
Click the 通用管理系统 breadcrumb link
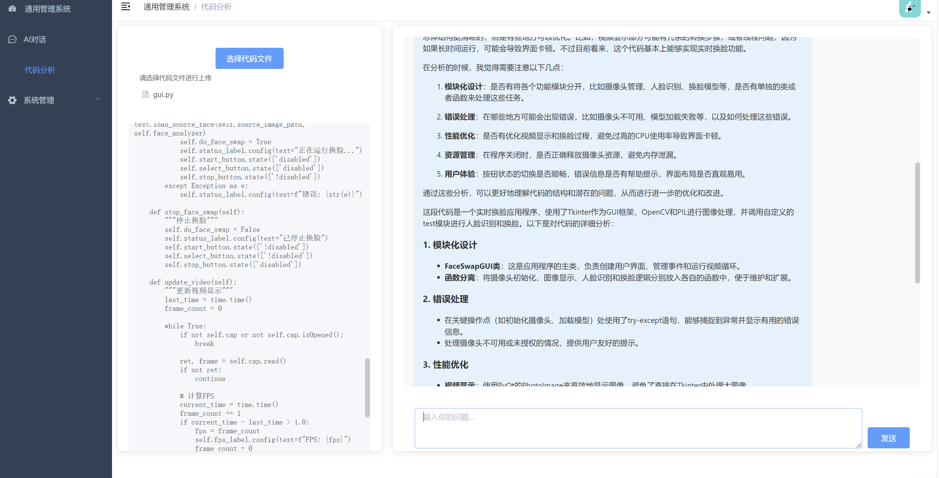tap(167, 7)
